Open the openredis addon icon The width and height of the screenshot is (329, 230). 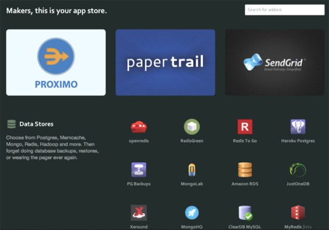(x=139, y=127)
